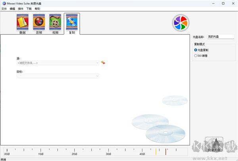Open the 数据 (Data) disc tab
Screen dimensions: 238x161
coord(23,24)
